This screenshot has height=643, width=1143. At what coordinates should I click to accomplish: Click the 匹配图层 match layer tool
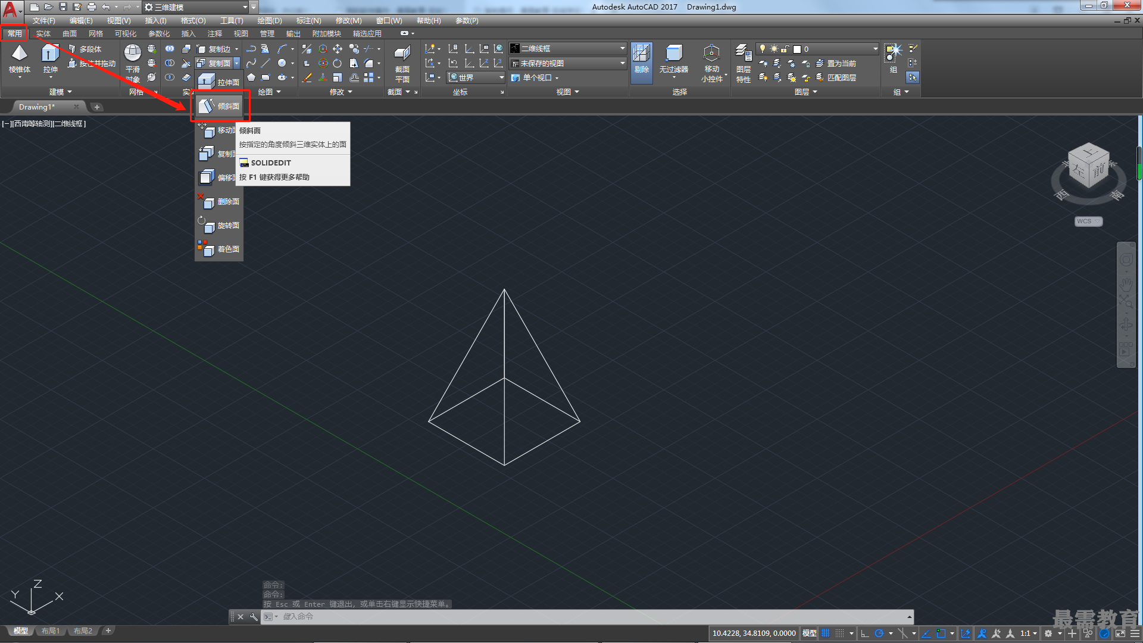coord(836,77)
